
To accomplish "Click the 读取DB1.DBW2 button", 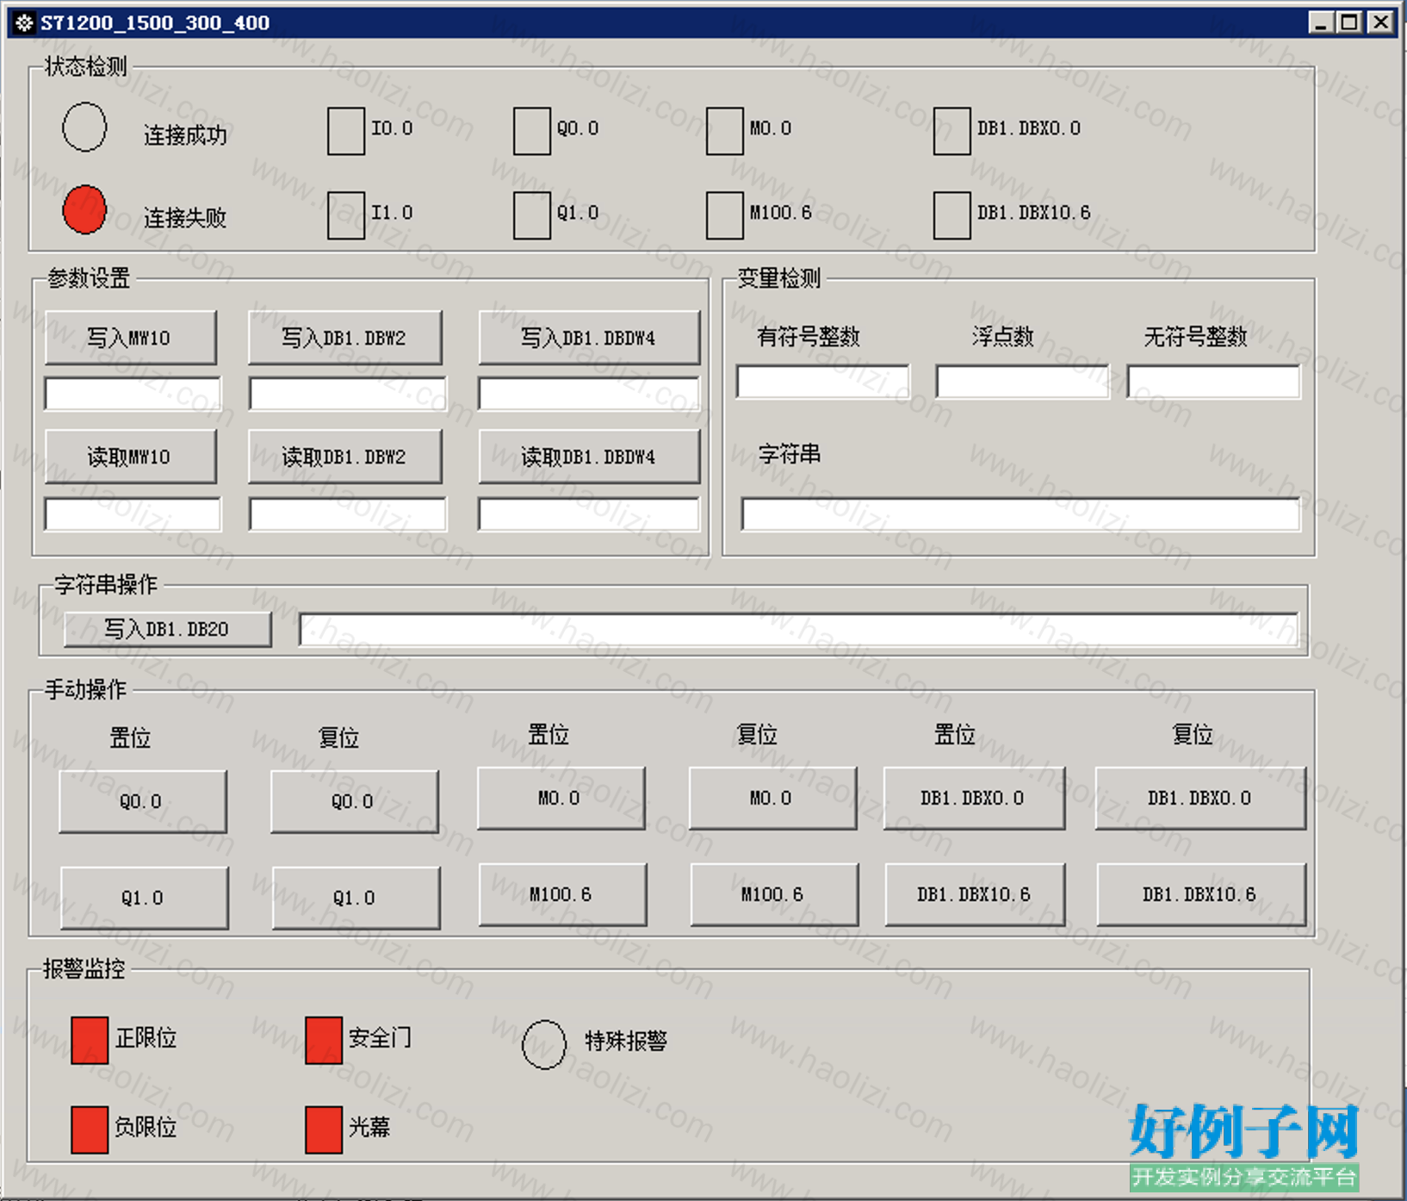I will click(x=344, y=457).
